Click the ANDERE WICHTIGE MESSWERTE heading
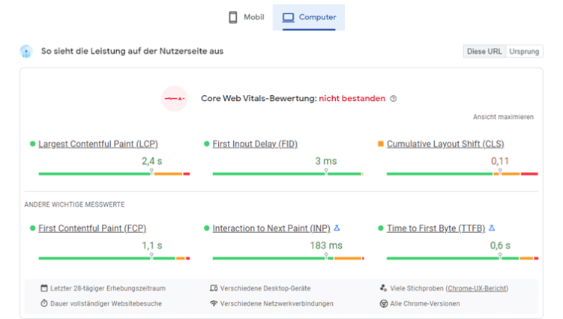This screenshot has height=319, width=563. coord(74,204)
